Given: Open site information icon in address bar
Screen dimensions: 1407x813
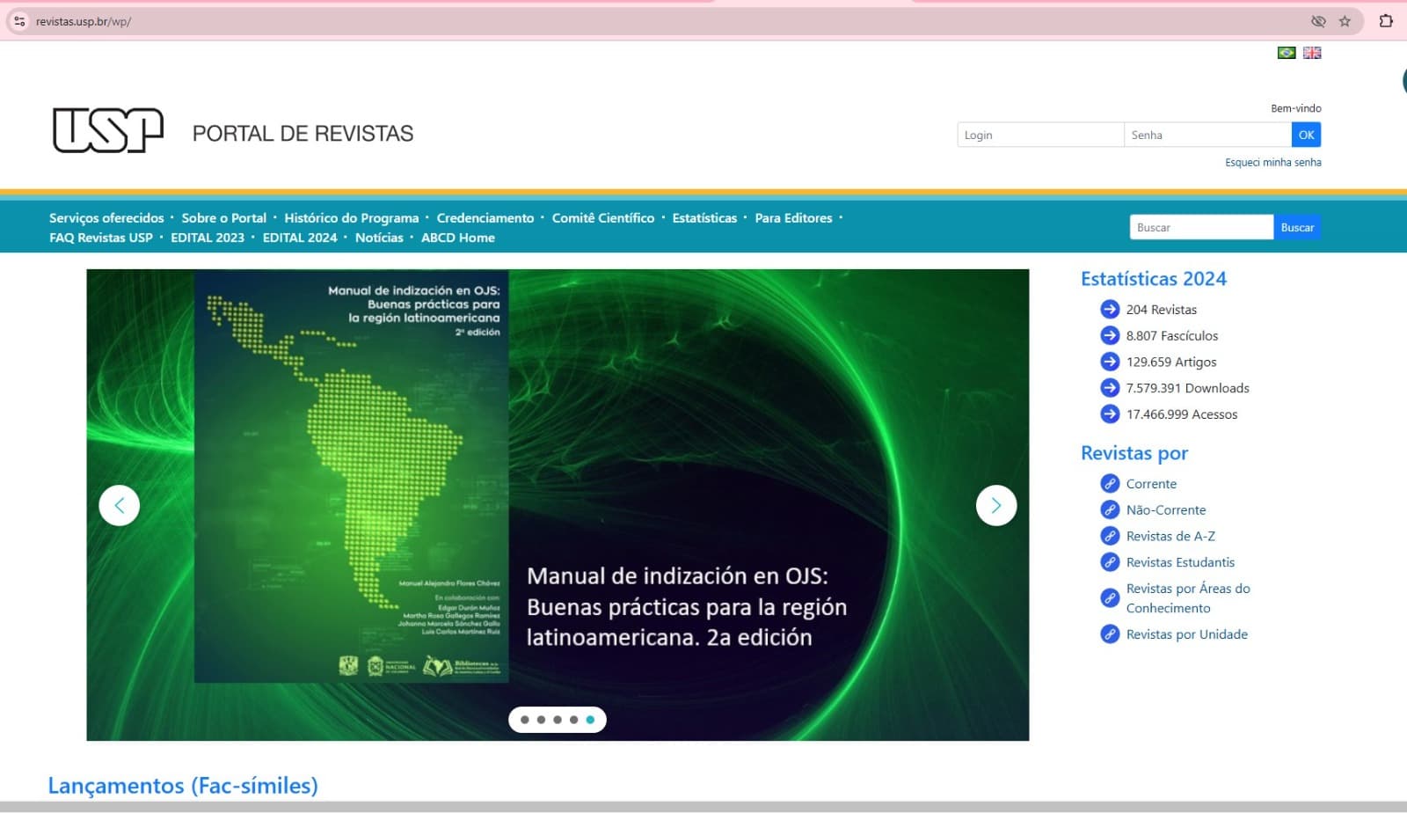Looking at the screenshot, I should pyautogui.click(x=19, y=21).
